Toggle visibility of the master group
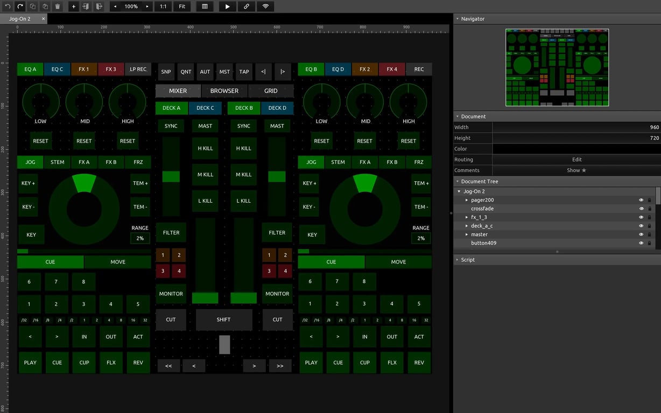661x413 pixels. point(641,234)
